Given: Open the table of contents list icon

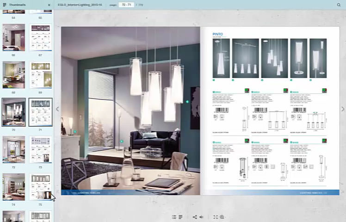Looking at the screenshot, I should click(174, 217).
